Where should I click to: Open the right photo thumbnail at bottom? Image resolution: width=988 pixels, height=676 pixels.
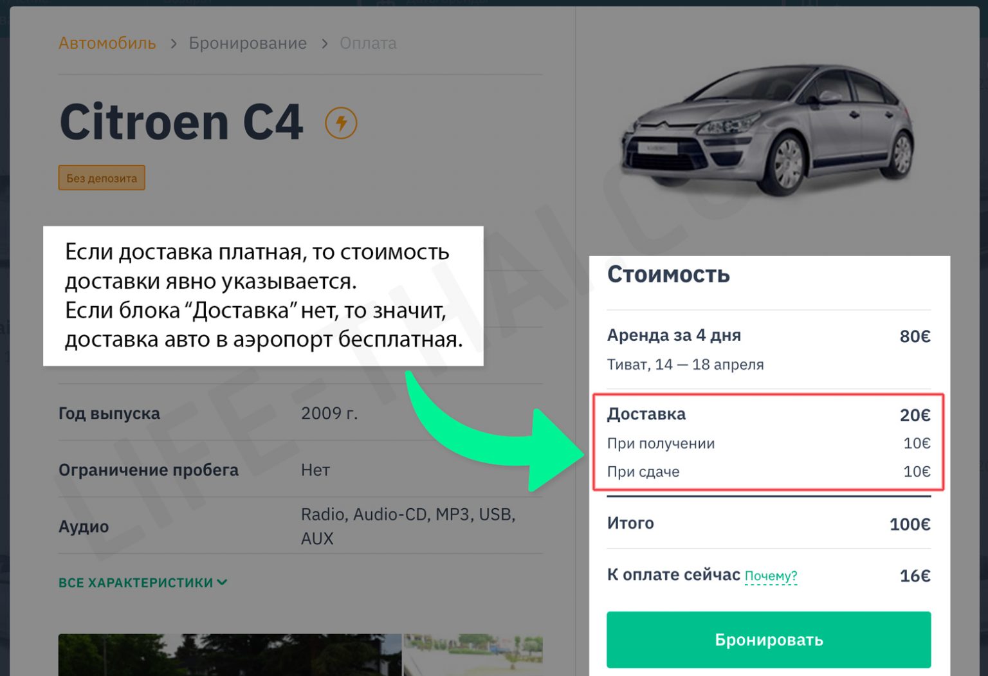click(473, 655)
